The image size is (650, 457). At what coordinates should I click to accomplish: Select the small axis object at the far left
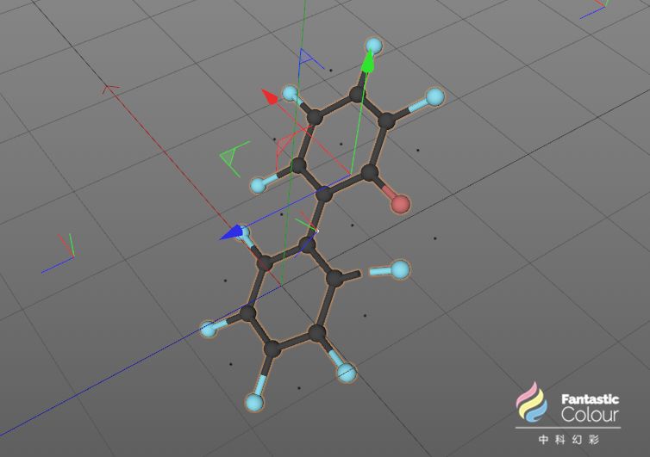click(59, 253)
